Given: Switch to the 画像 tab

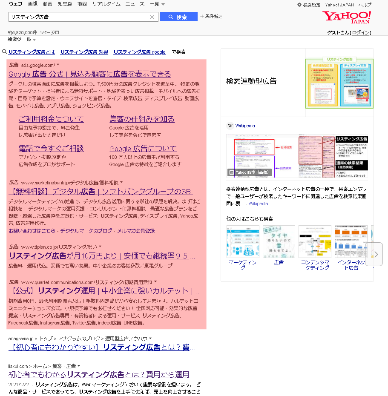Looking at the screenshot, I should [x=33, y=4].
